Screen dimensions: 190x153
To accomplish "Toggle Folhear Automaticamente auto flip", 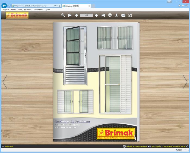I will (x=135, y=146).
